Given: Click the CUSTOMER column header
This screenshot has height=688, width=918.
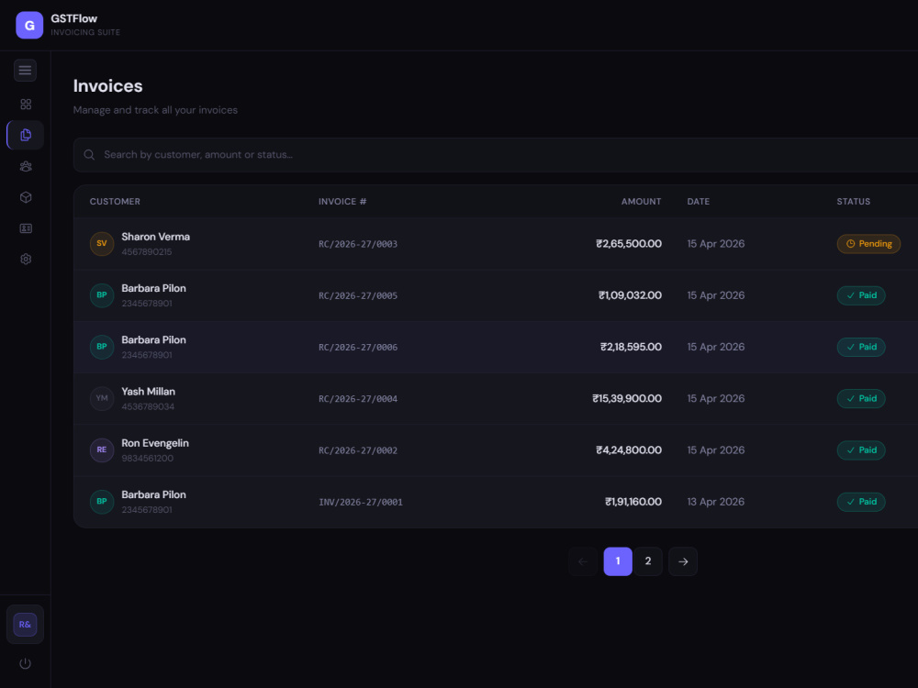Looking at the screenshot, I should coord(115,202).
